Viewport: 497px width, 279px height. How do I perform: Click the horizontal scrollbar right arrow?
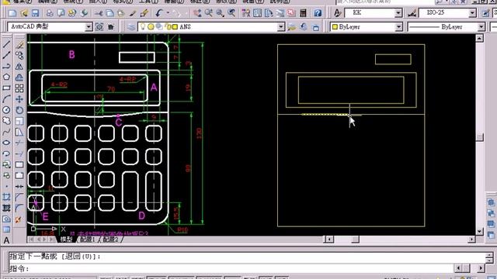click(471, 239)
